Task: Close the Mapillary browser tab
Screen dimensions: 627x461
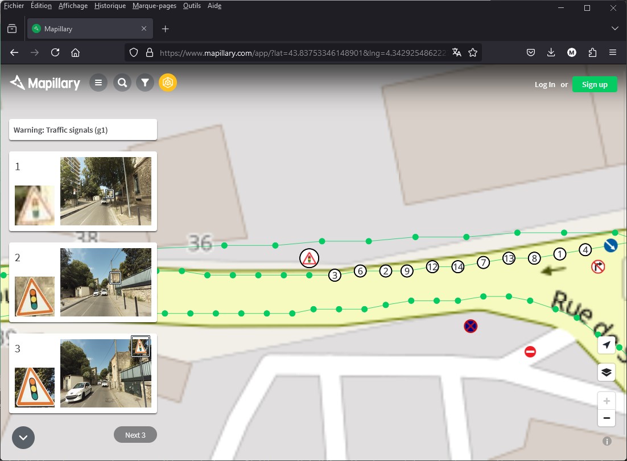Action: click(x=144, y=29)
